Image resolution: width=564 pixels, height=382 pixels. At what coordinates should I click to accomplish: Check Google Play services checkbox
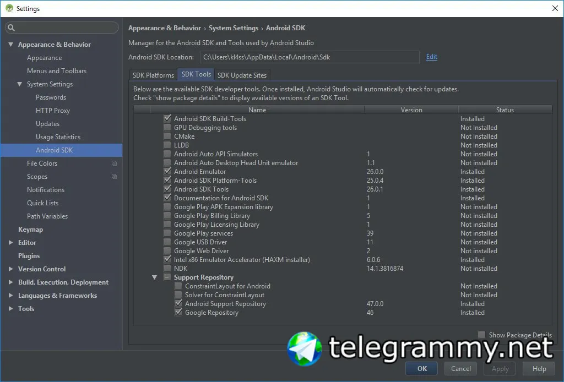click(x=167, y=233)
